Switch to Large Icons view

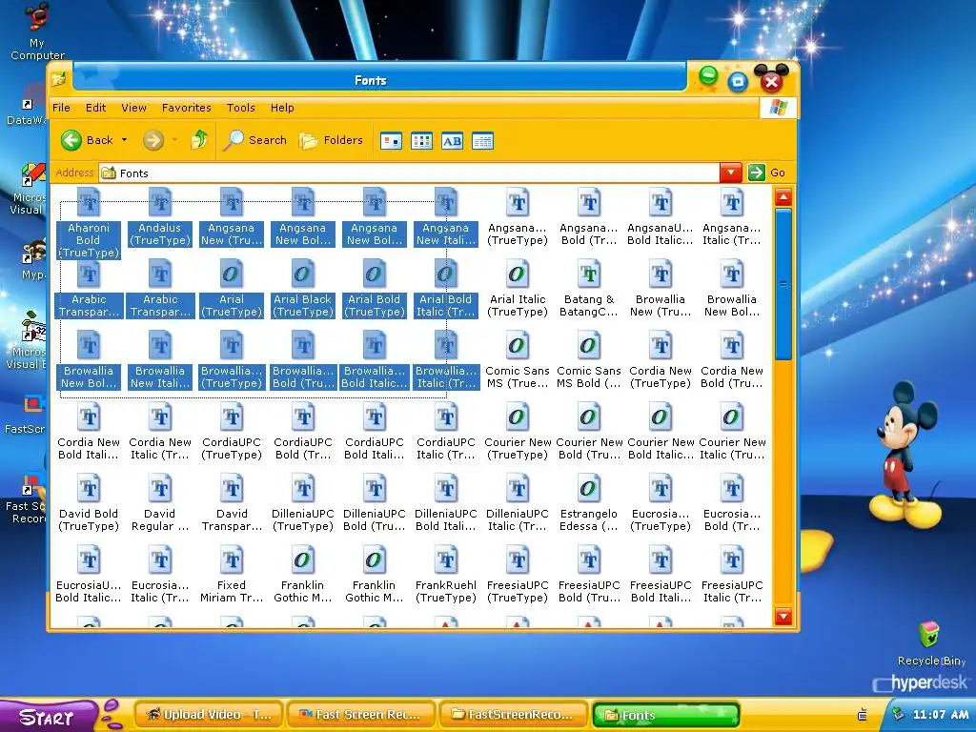coord(391,141)
